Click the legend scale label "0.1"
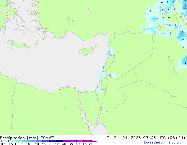This screenshot has width=187, height=145. click(x=3, y=144)
